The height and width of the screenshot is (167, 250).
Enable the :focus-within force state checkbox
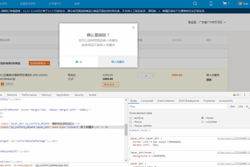tap(131, 126)
